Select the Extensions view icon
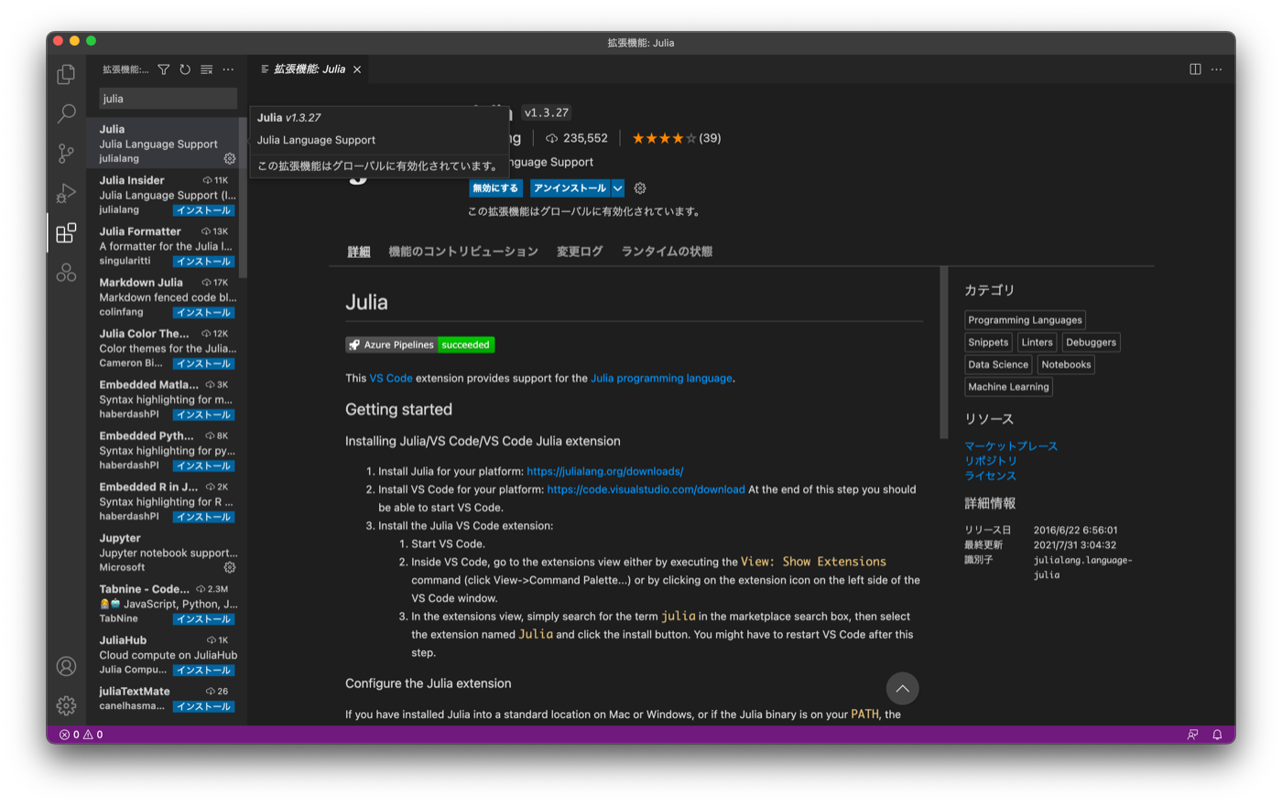This screenshot has height=805, width=1282. (66, 232)
